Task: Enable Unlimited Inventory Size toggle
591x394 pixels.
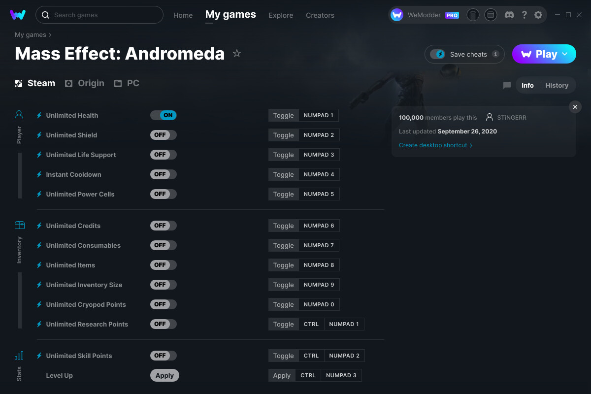Action: coord(163,285)
